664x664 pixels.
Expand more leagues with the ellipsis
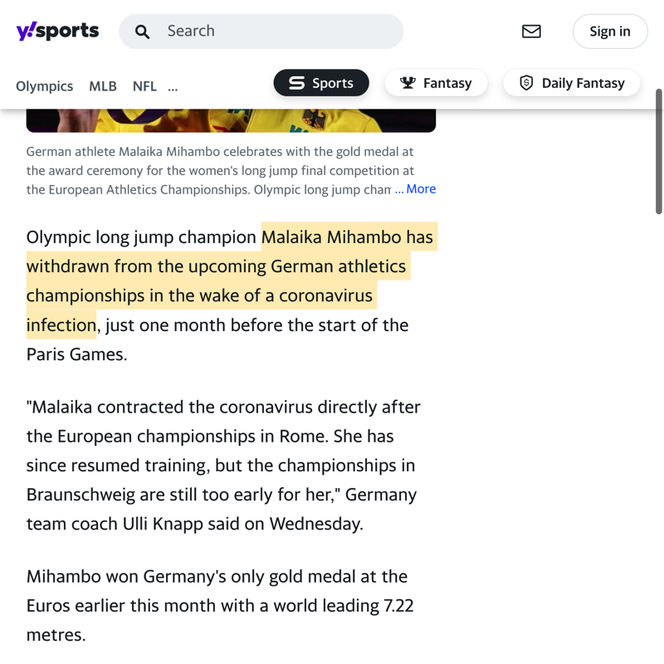173,86
